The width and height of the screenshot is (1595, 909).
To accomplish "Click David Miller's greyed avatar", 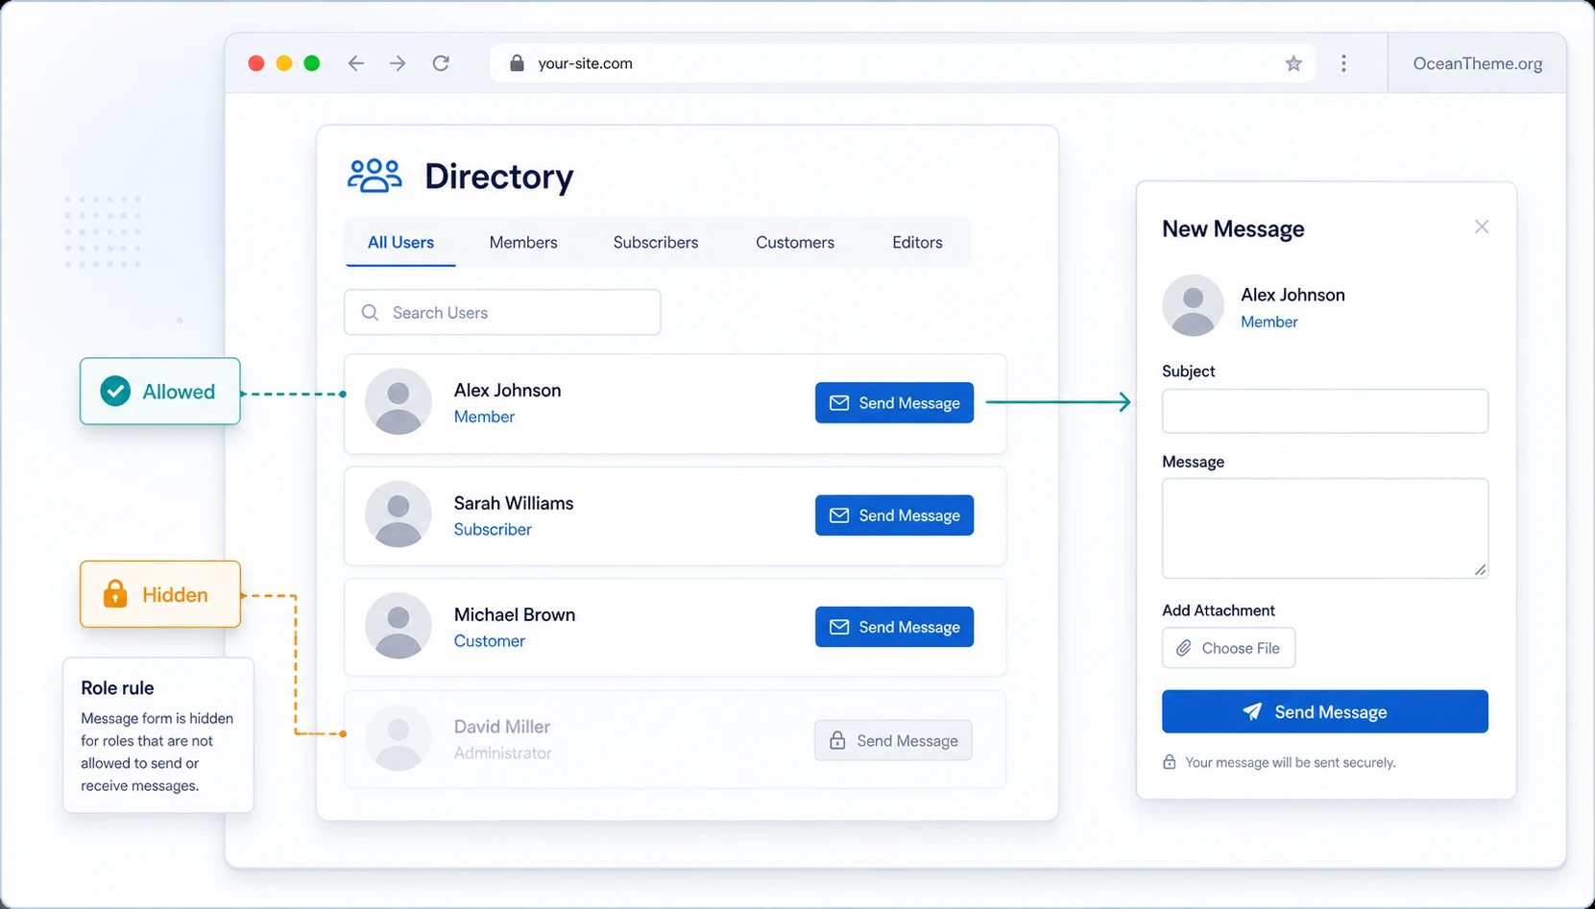I will [x=398, y=738].
